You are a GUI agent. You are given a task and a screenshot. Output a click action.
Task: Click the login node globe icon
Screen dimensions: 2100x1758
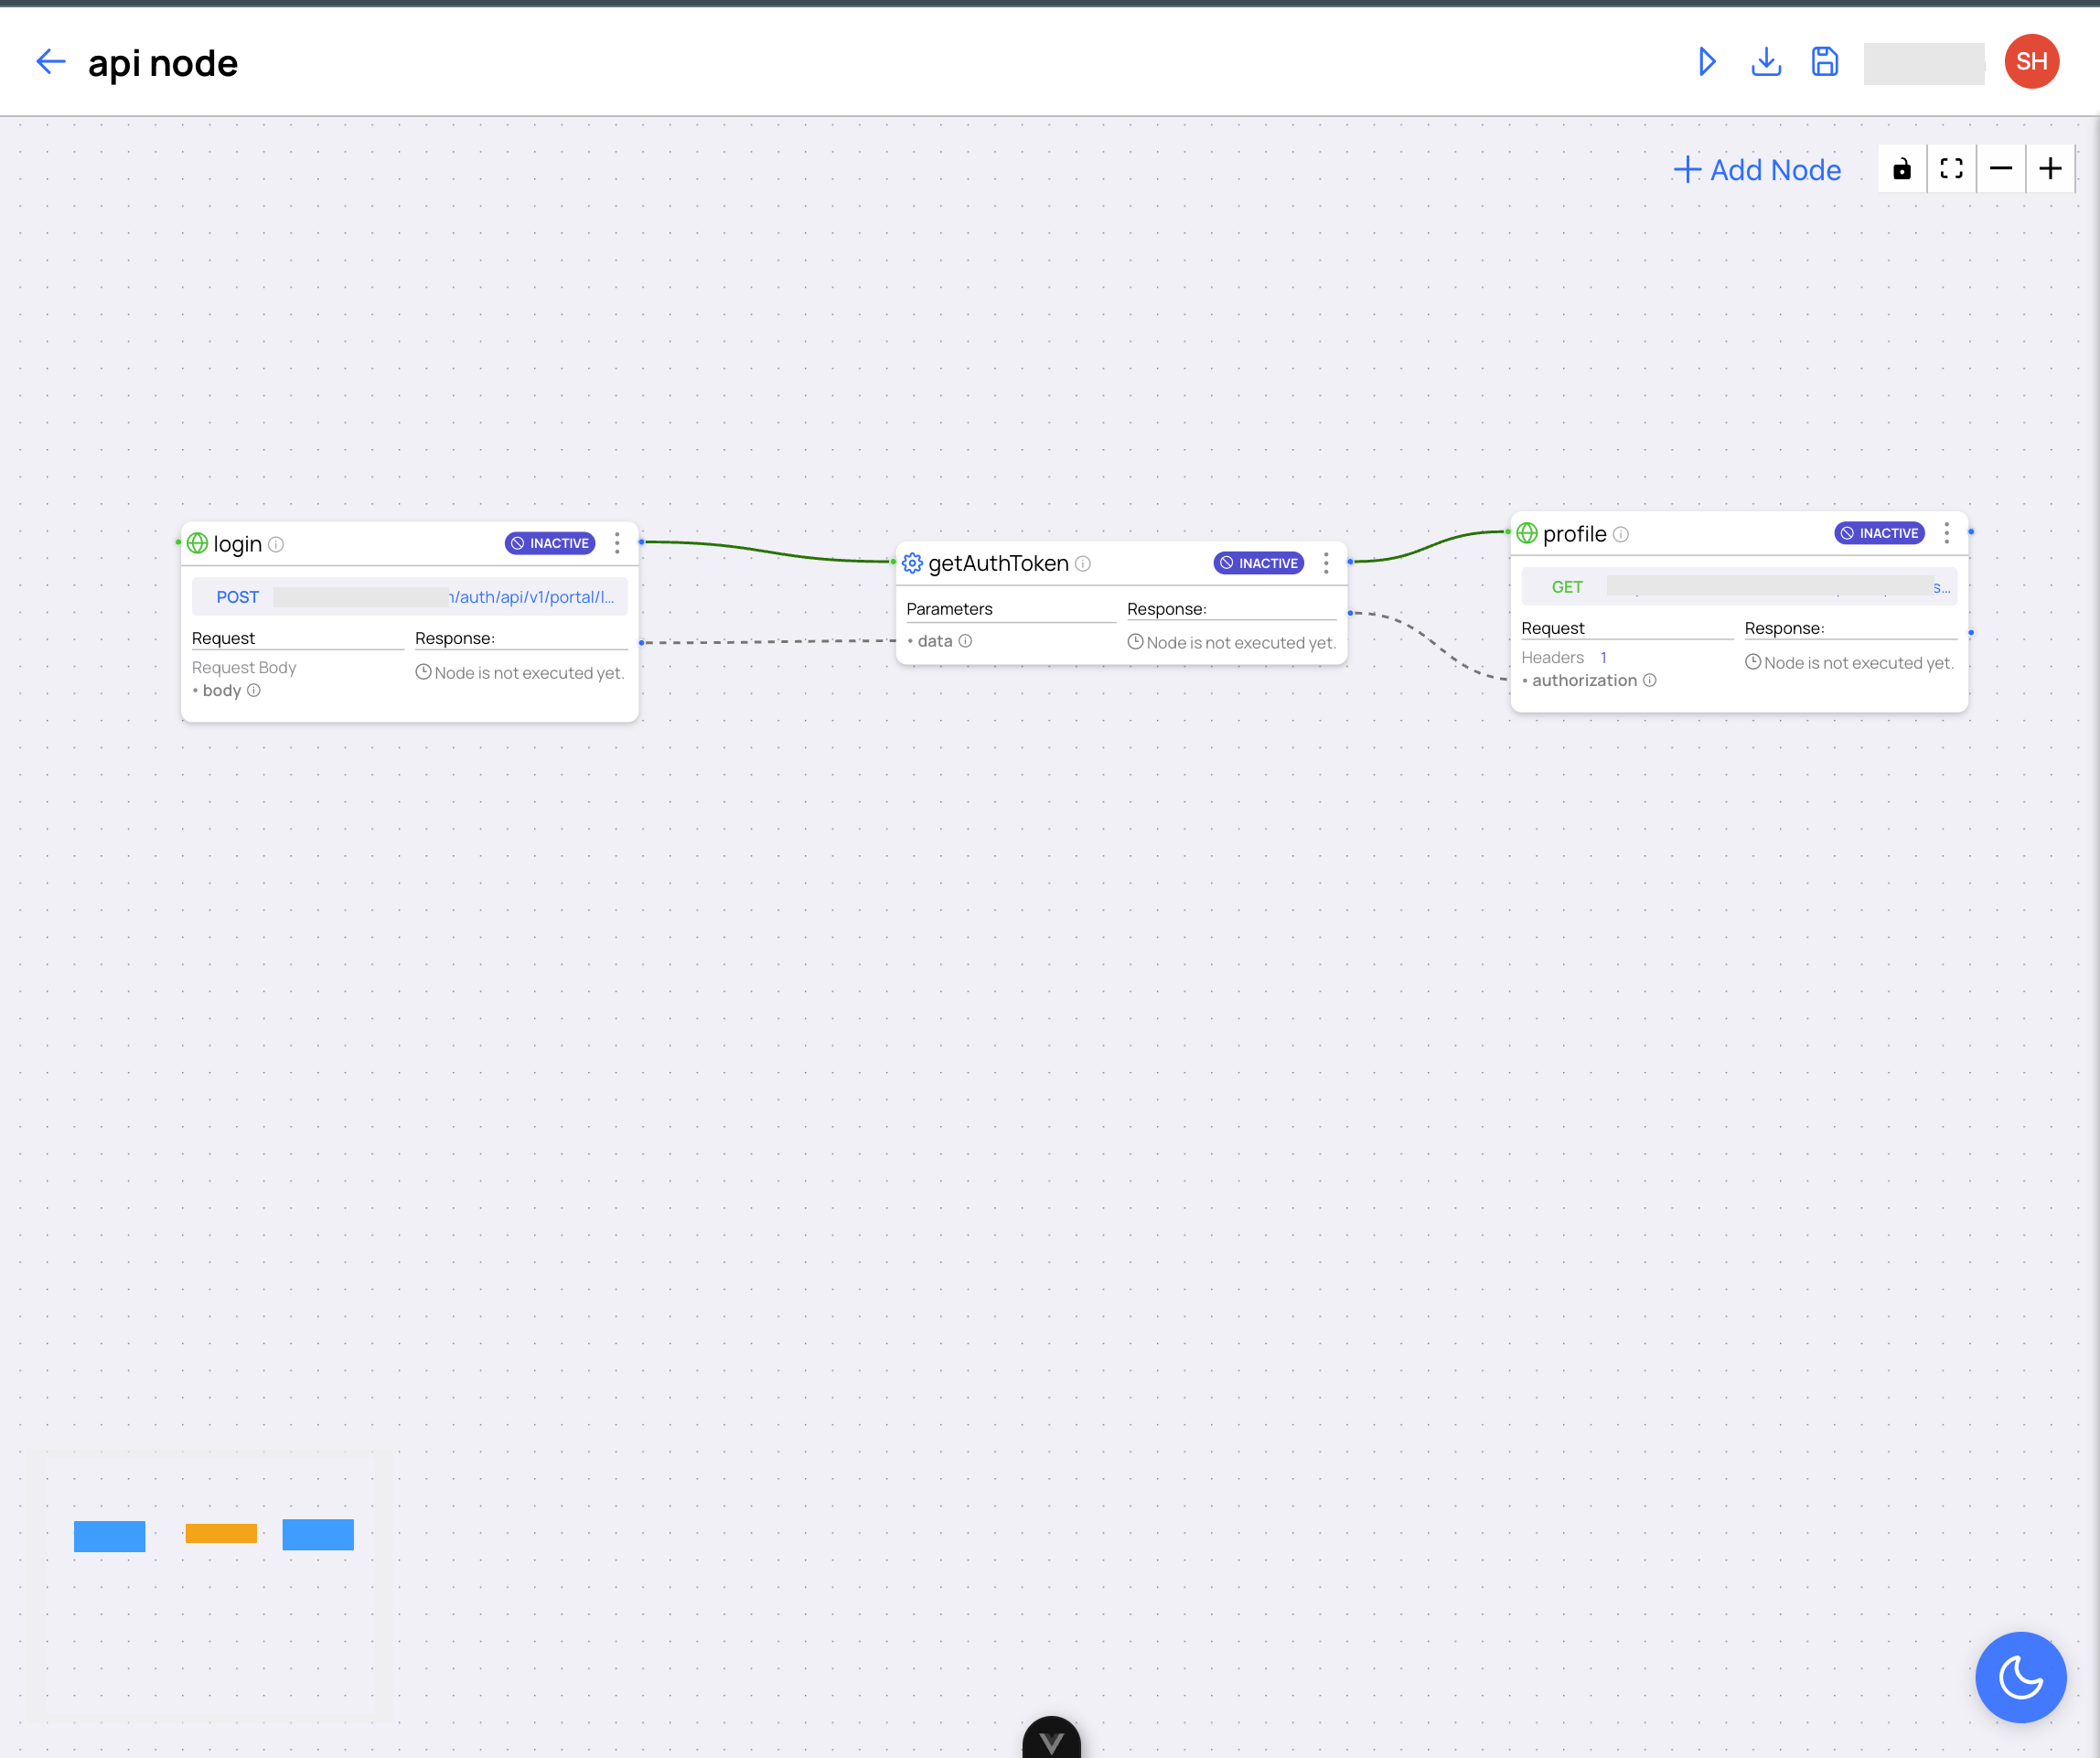click(198, 543)
